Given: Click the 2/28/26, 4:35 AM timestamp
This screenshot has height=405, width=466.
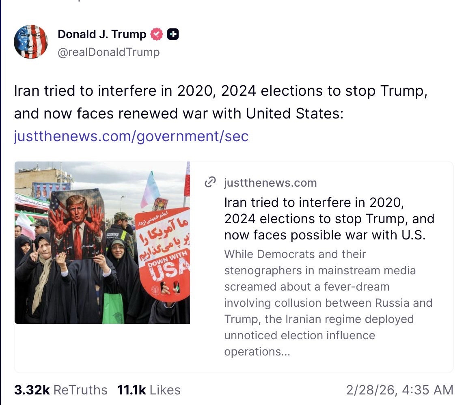Looking at the screenshot, I should pyautogui.click(x=399, y=390).
